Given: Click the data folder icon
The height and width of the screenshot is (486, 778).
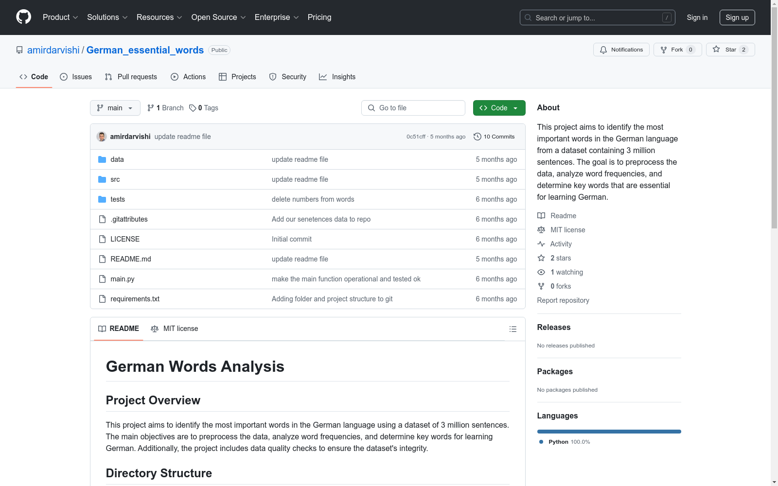Looking at the screenshot, I should click(102, 159).
